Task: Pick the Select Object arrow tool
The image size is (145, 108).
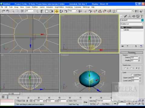Action: [x=37, y=11]
